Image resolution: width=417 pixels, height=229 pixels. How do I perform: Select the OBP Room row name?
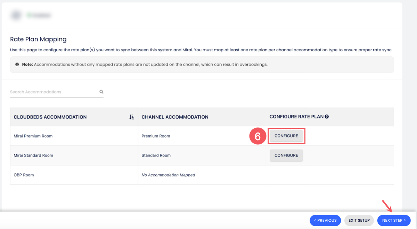tap(24, 175)
